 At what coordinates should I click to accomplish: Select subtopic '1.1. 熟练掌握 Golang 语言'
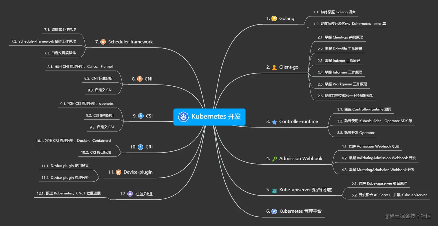335,12
